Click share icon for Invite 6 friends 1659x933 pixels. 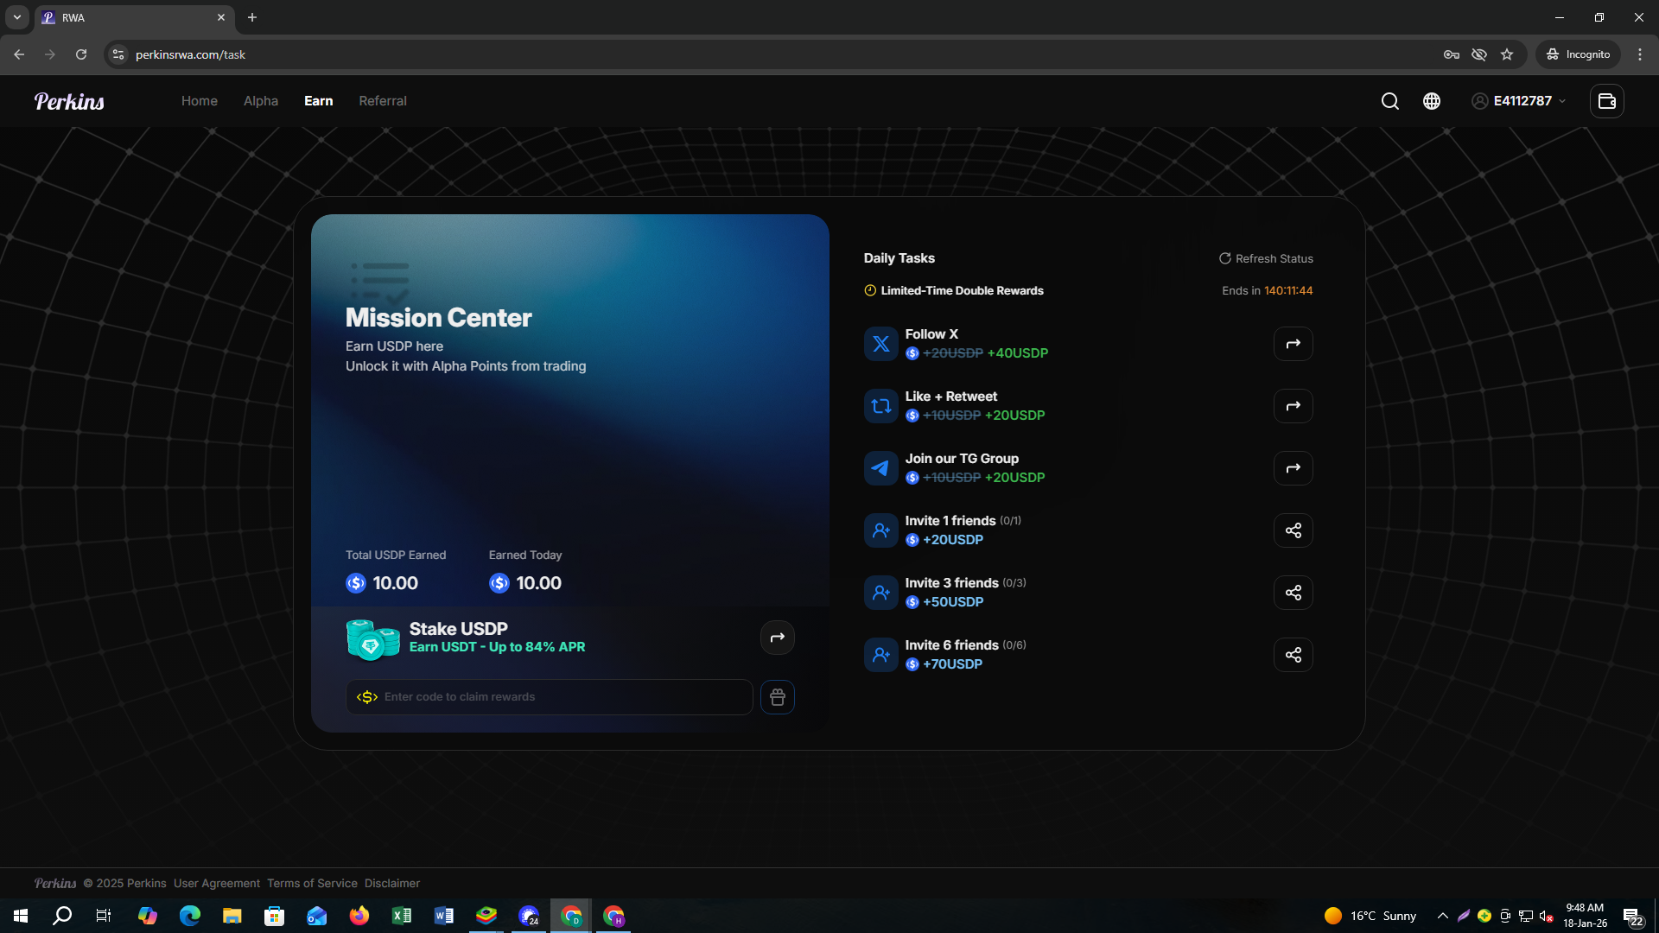pos(1293,655)
